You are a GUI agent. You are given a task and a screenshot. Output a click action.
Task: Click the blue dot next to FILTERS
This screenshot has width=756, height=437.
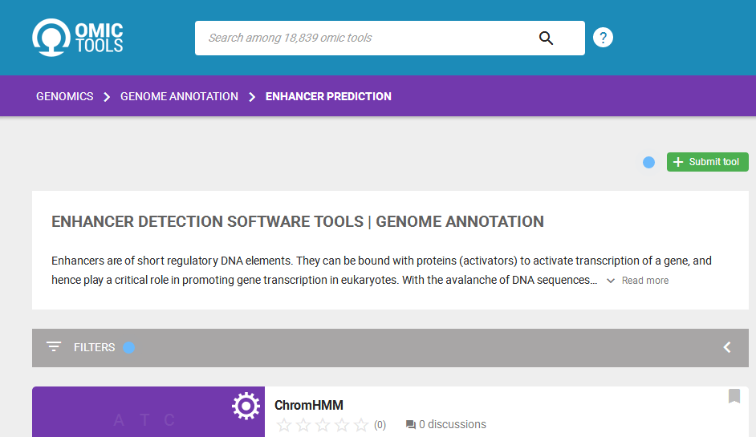pyautogui.click(x=128, y=347)
